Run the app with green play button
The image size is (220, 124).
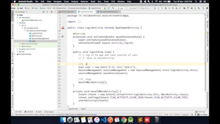click(x=155, y=8)
